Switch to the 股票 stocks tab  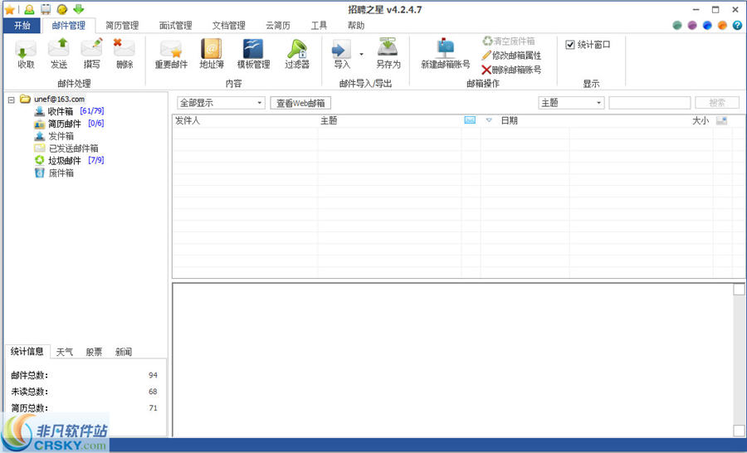[x=94, y=352]
